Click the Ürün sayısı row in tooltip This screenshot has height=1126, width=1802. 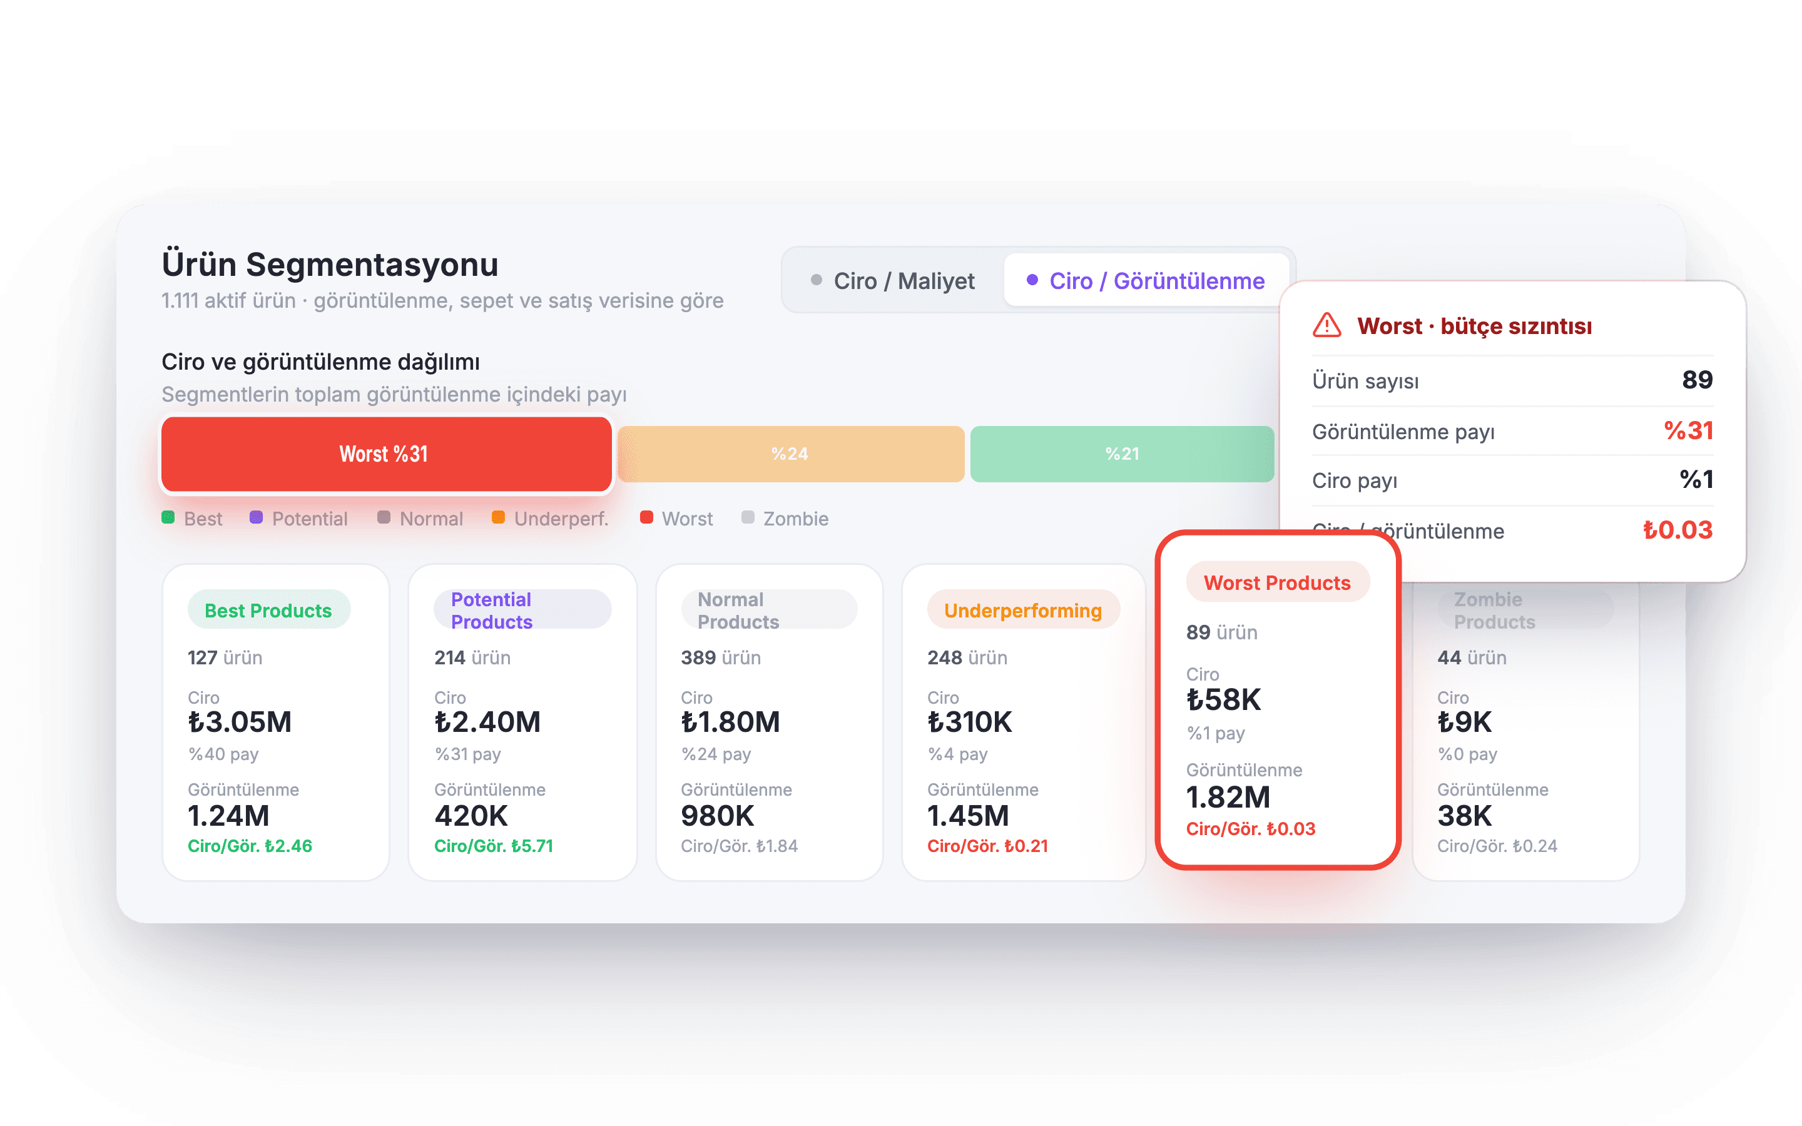[1512, 380]
